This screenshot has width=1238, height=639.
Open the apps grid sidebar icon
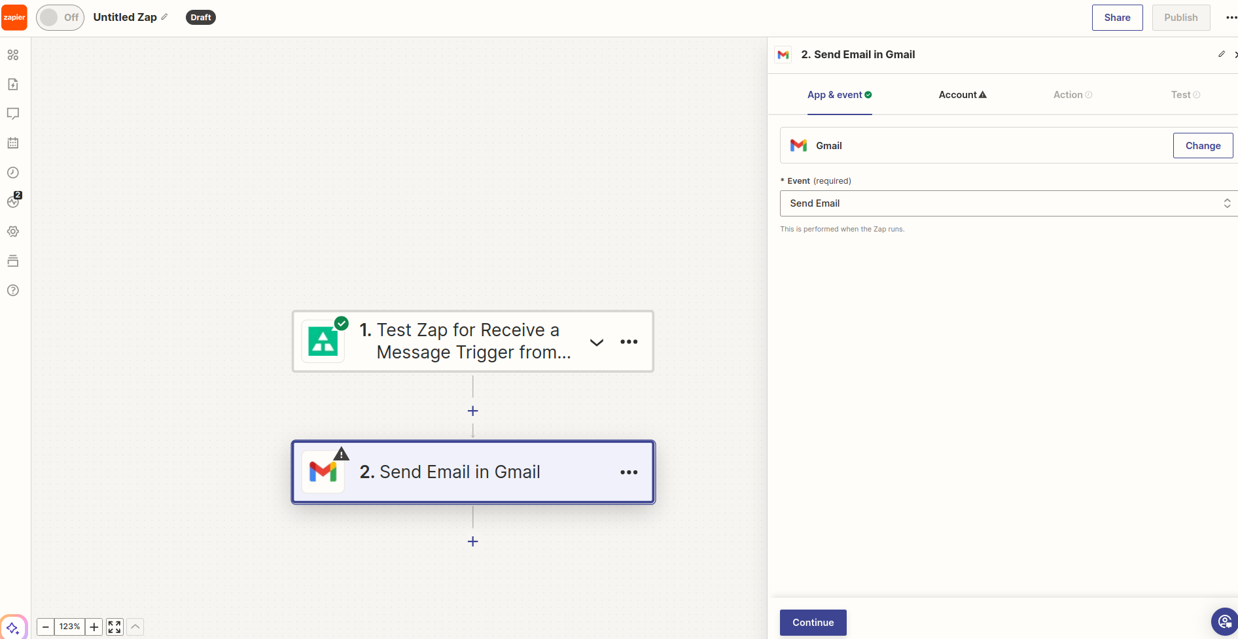[x=13, y=55]
